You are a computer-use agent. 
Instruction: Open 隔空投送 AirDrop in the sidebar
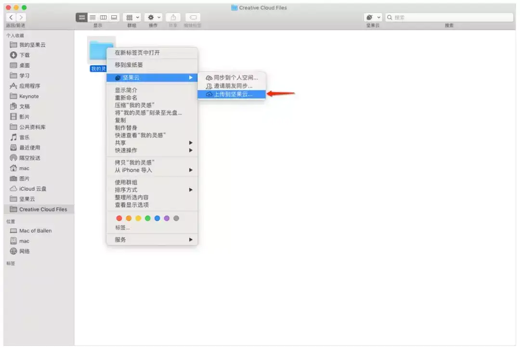pyautogui.click(x=39, y=158)
